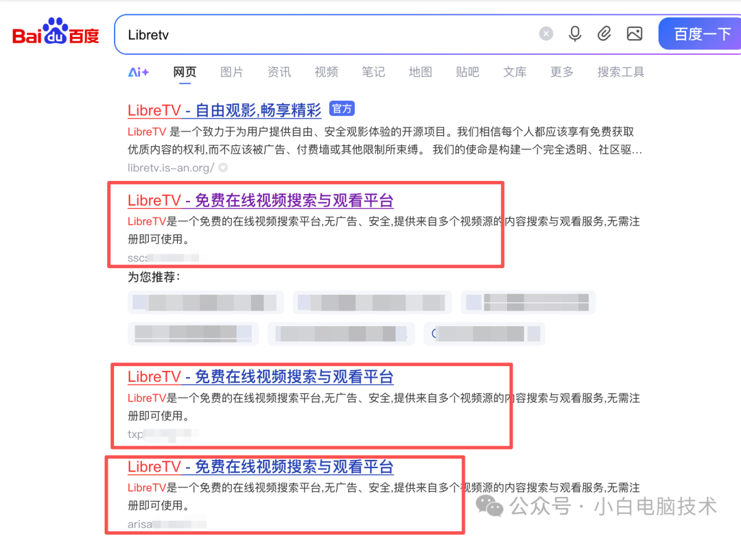
Task: Switch to the 资讯 tab
Action: [x=279, y=72]
